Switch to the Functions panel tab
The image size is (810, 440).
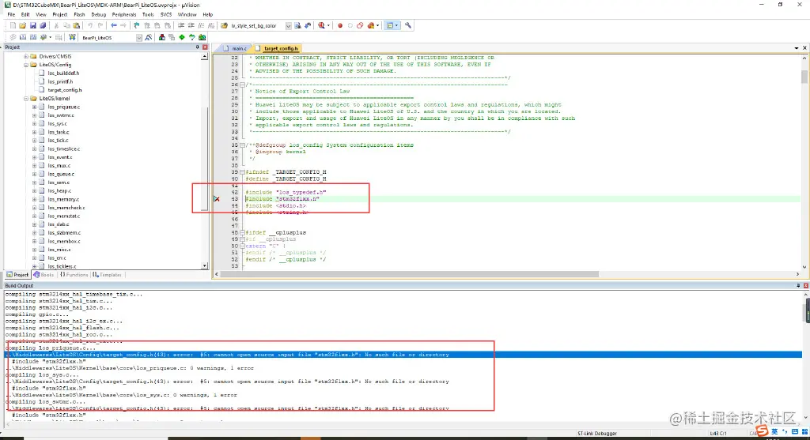click(74, 275)
